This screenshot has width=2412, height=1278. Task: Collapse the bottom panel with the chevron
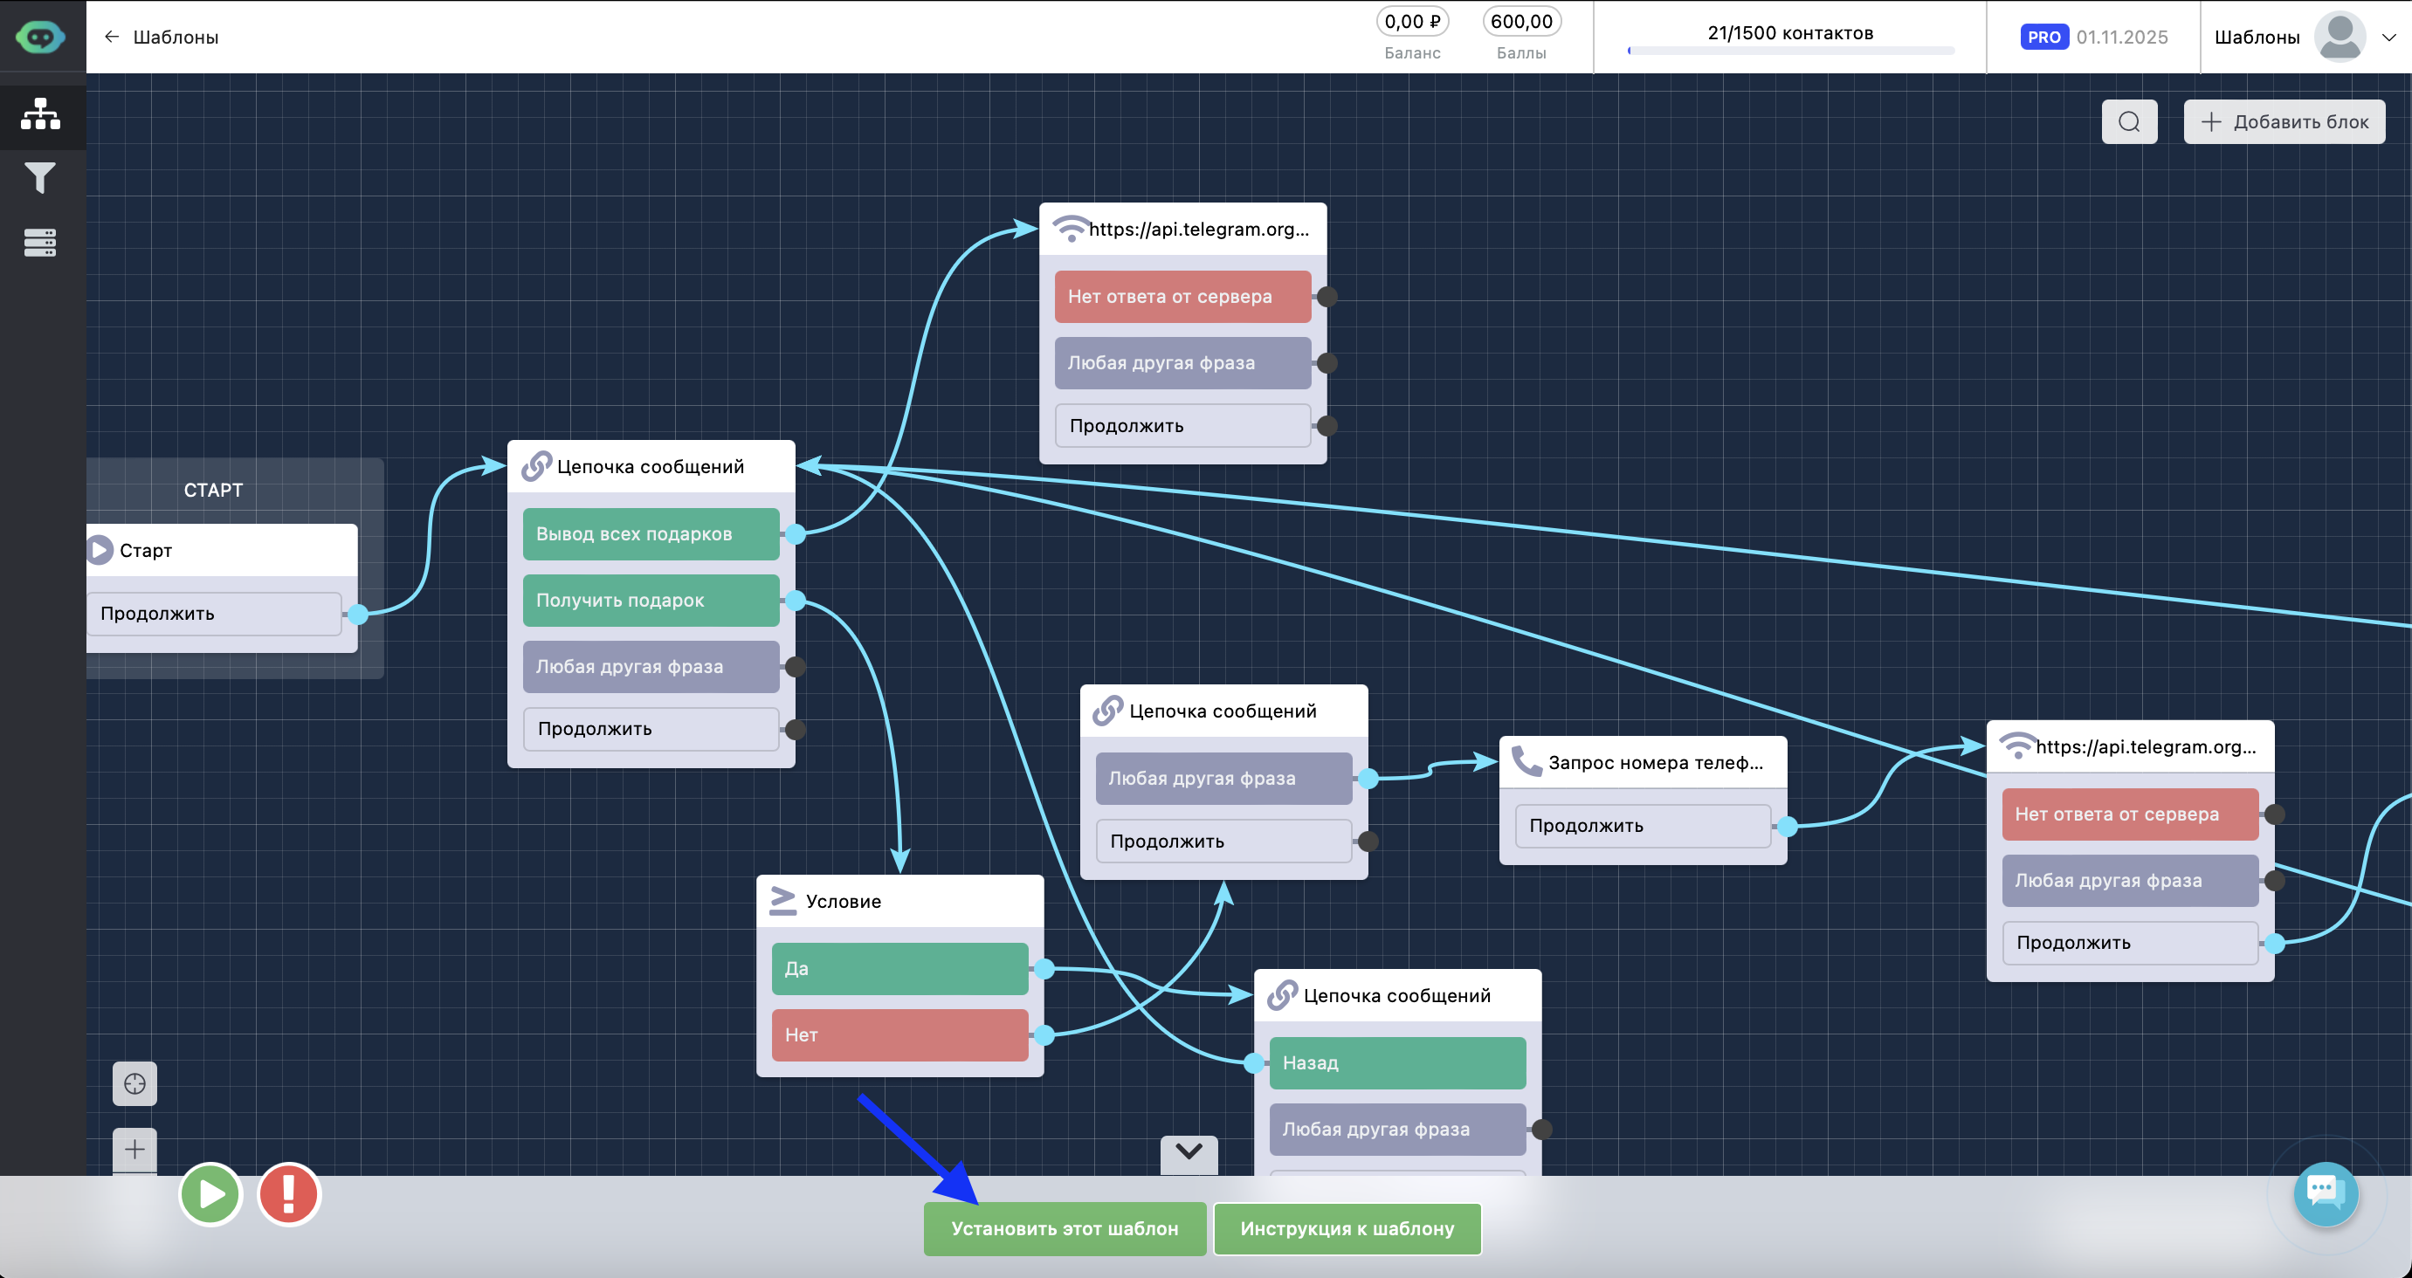1189,1152
